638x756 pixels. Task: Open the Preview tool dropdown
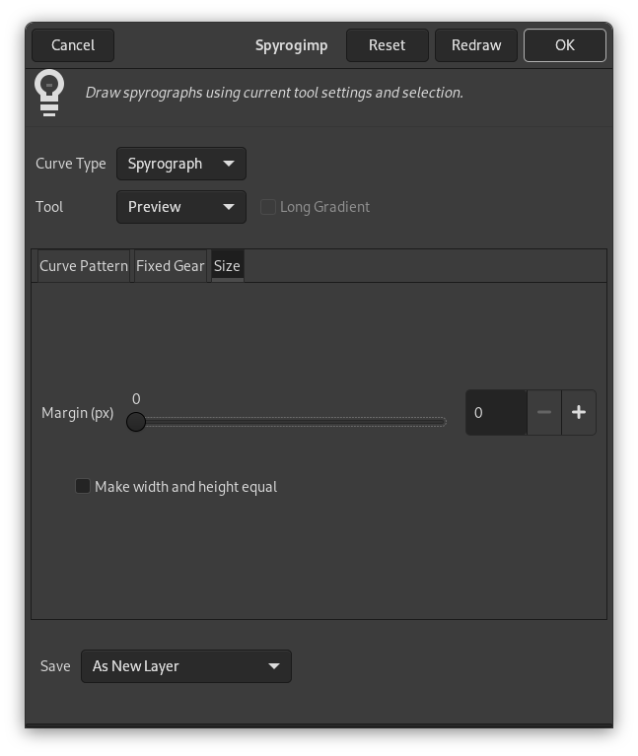(156, 207)
